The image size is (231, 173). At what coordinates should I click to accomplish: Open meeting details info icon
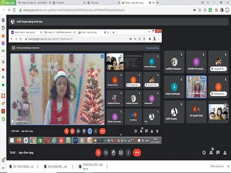pyautogui.click(x=204, y=153)
